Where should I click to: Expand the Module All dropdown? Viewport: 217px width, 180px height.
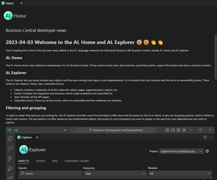(180, 173)
